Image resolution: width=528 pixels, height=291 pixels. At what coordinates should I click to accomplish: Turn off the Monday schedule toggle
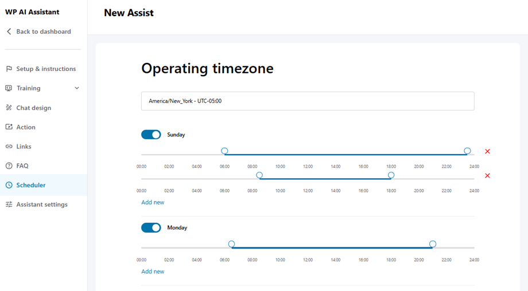(151, 227)
